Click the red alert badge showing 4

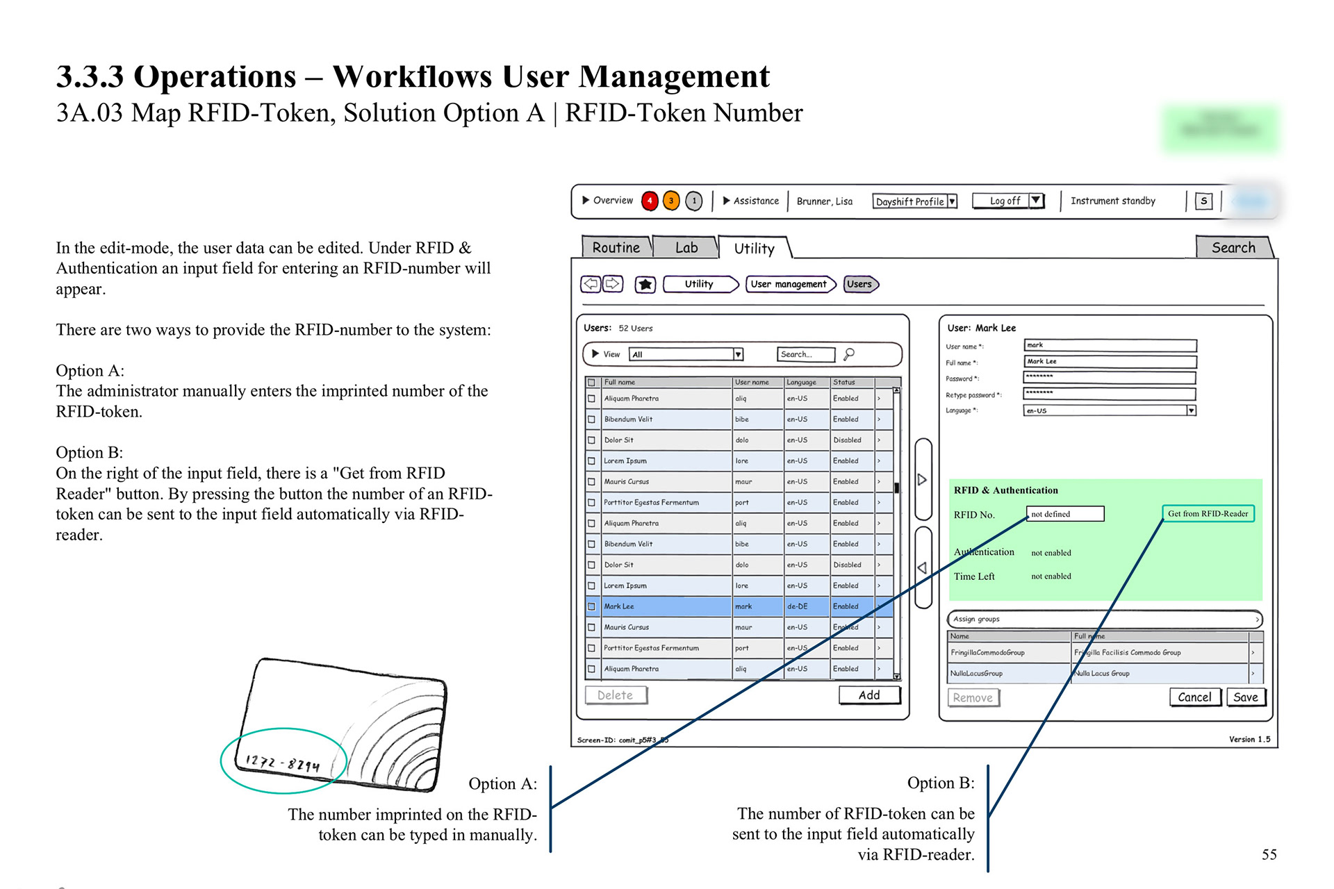650,201
